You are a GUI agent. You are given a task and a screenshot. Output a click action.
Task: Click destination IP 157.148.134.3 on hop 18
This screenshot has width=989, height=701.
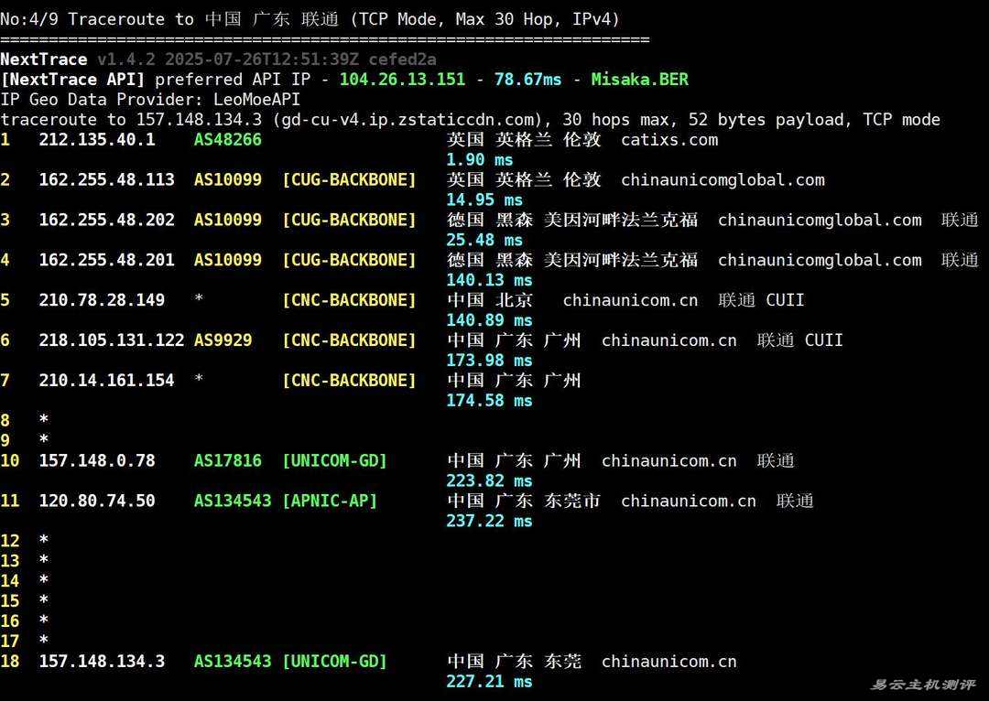click(x=106, y=661)
